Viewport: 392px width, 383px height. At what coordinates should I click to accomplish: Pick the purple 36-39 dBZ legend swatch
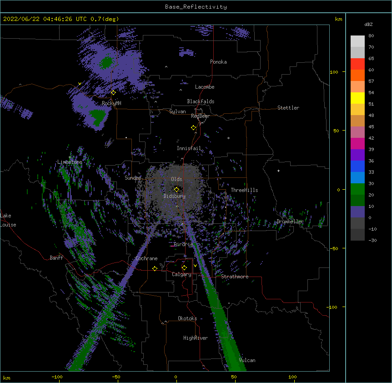(x=357, y=155)
